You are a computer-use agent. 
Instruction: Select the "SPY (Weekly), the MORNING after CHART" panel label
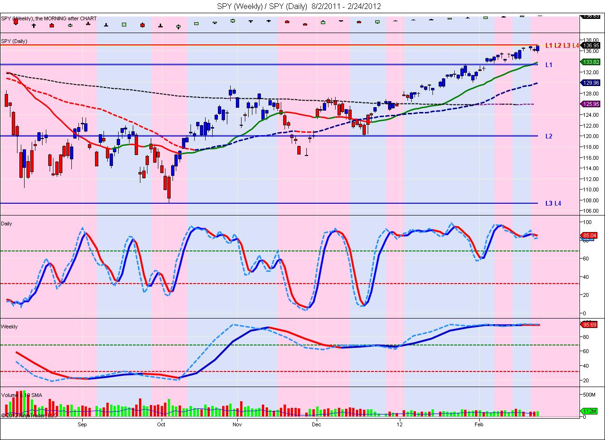[49, 18]
